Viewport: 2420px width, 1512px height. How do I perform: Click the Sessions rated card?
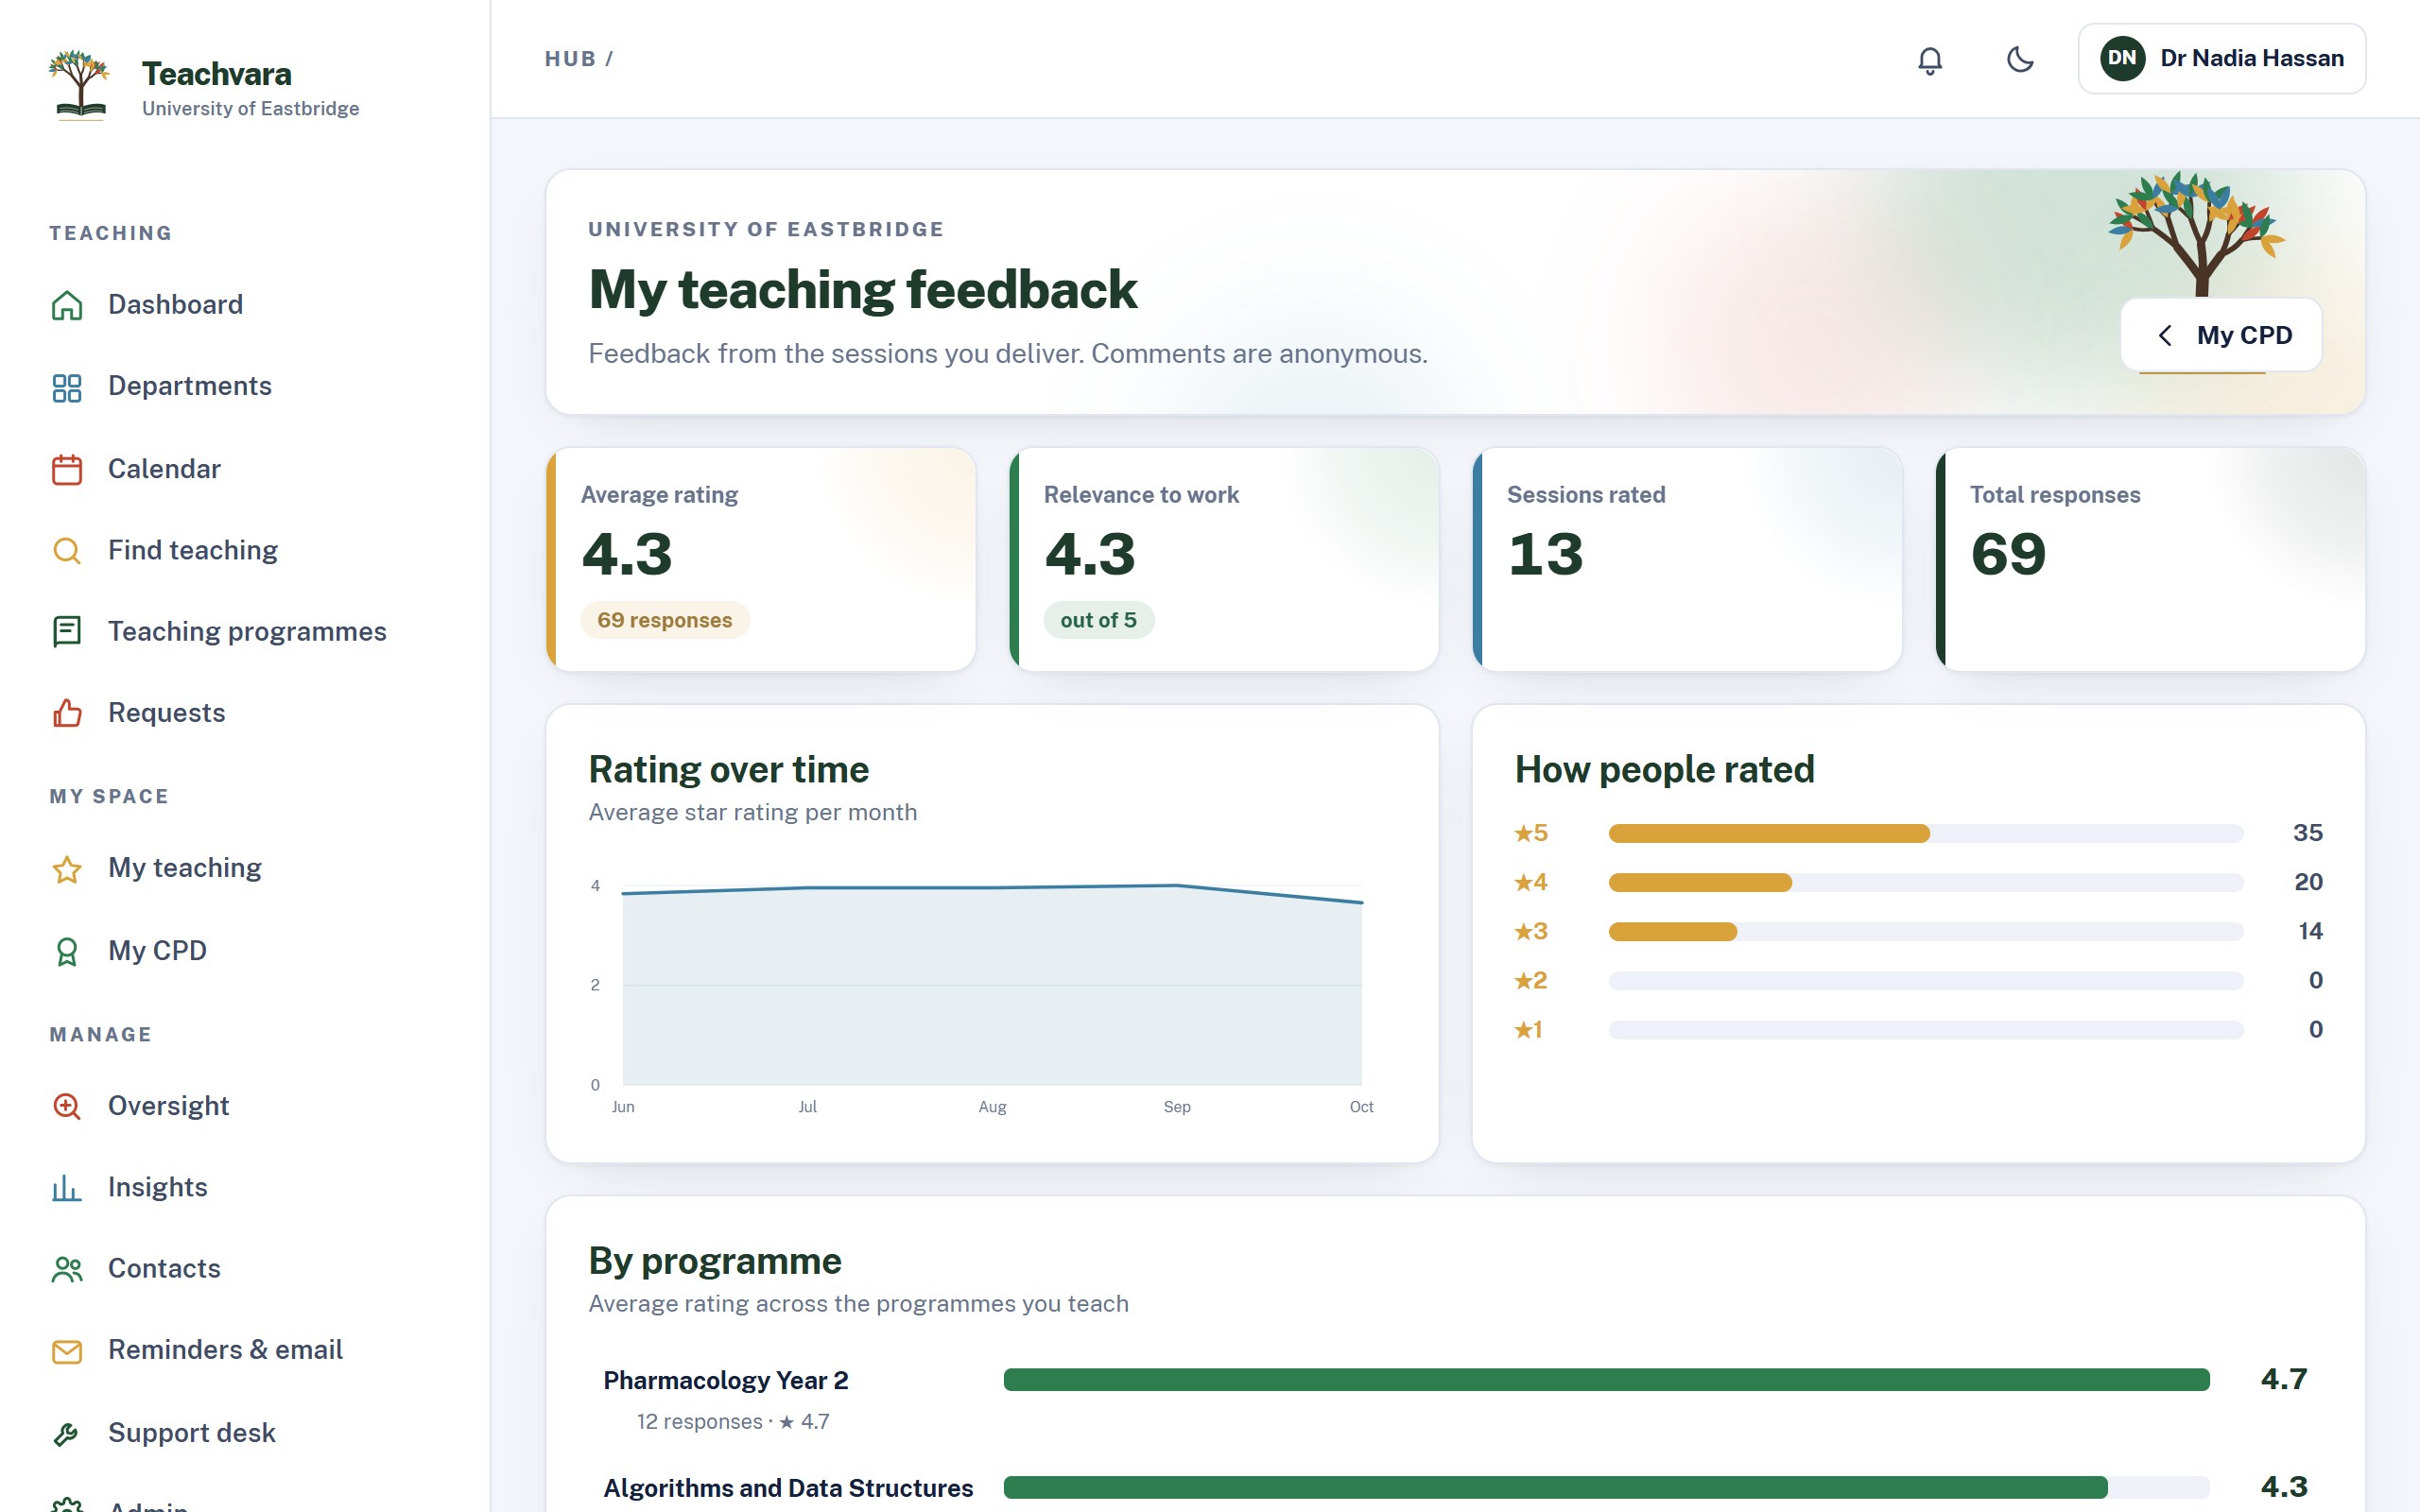click(x=1687, y=559)
